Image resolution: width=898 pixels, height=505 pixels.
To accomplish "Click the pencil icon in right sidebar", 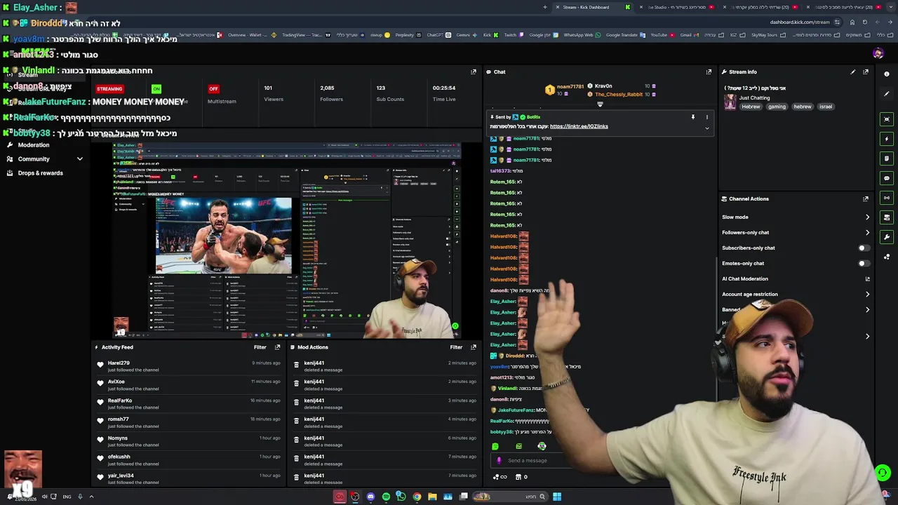I will 887,93.
